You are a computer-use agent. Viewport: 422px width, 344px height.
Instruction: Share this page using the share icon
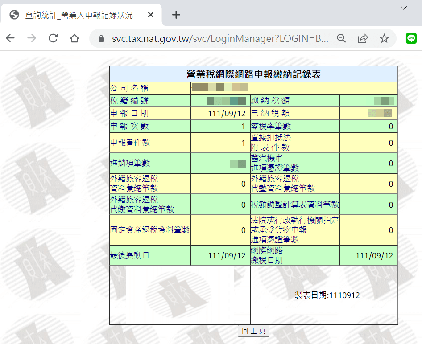[x=363, y=39]
